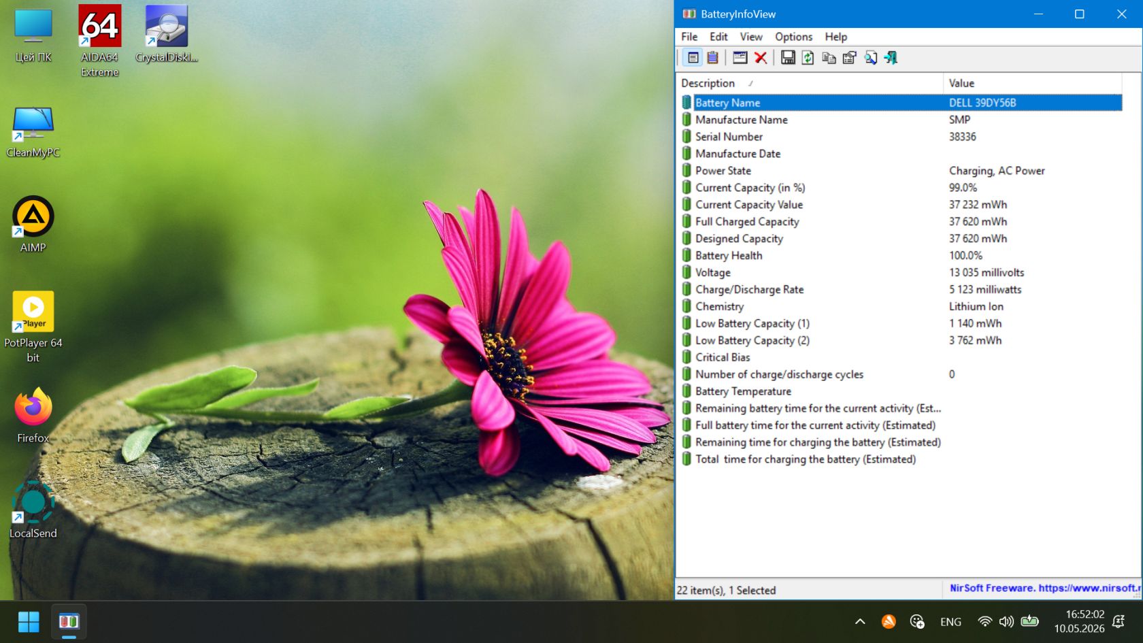The height and width of the screenshot is (643, 1143).
Task: Open the NirSoft Freeware website link
Action: (1045, 588)
